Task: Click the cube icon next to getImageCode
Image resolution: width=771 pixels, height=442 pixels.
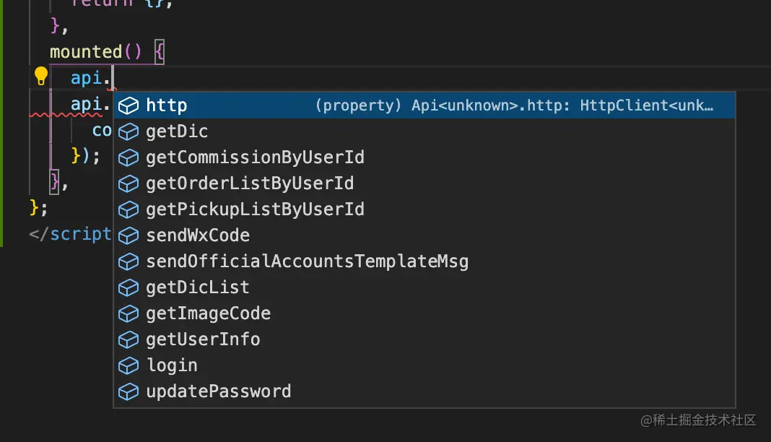Action: (x=128, y=313)
